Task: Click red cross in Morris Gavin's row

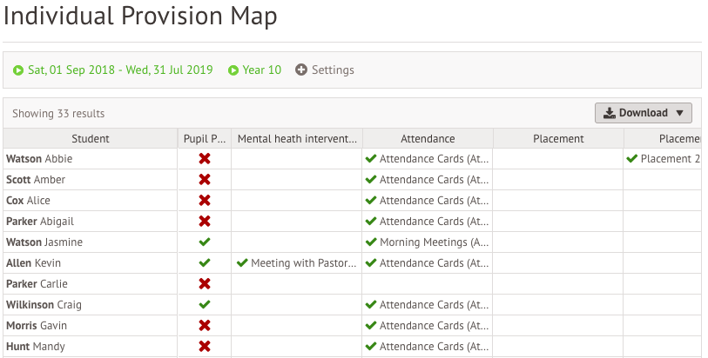Action: click(x=205, y=325)
